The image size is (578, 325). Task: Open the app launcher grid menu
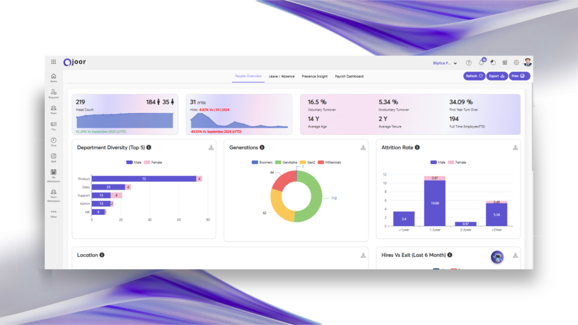(54, 62)
